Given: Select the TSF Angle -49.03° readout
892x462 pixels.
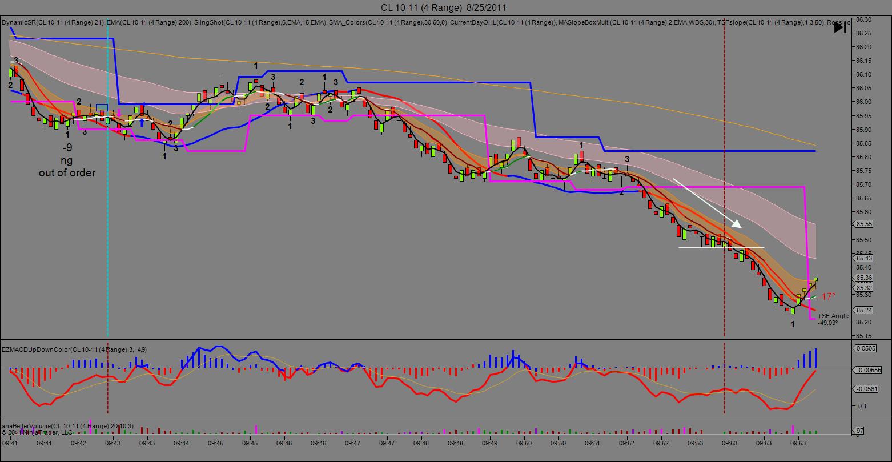Looking at the screenshot, I should (x=833, y=319).
